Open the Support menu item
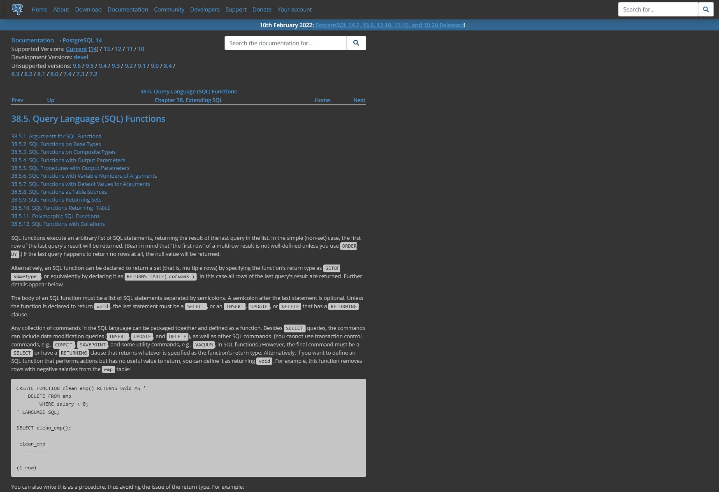Screen dimensions: 719x492 (x=236, y=9)
